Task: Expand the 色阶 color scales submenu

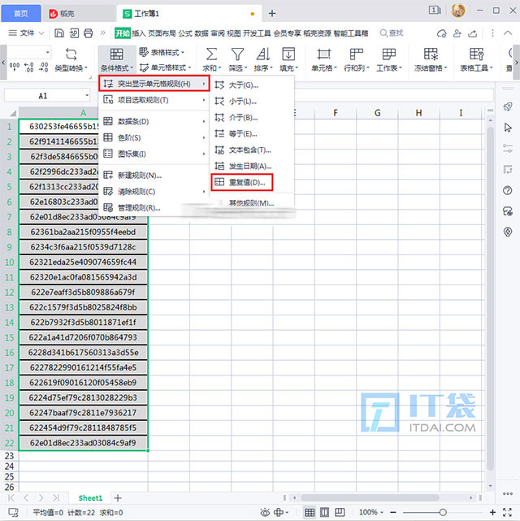Action: [x=154, y=137]
